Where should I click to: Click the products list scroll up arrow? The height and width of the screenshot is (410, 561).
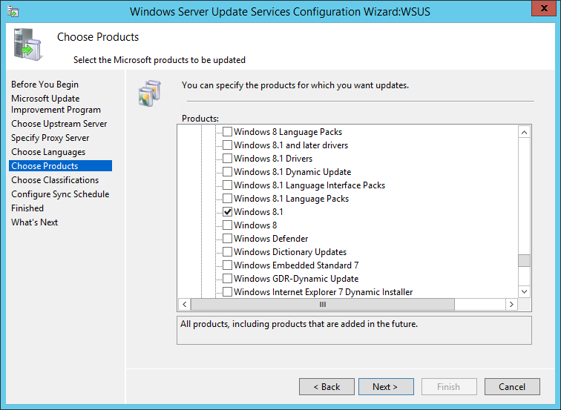pyautogui.click(x=524, y=132)
